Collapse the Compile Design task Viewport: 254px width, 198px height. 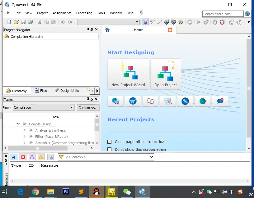pos(18,124)
